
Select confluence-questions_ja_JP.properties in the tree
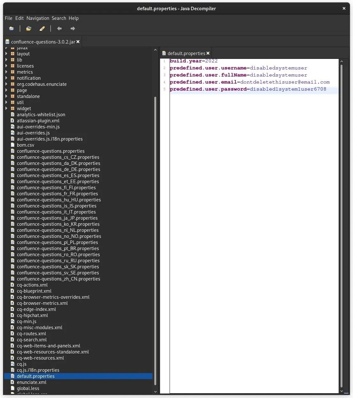coord(57,218)
